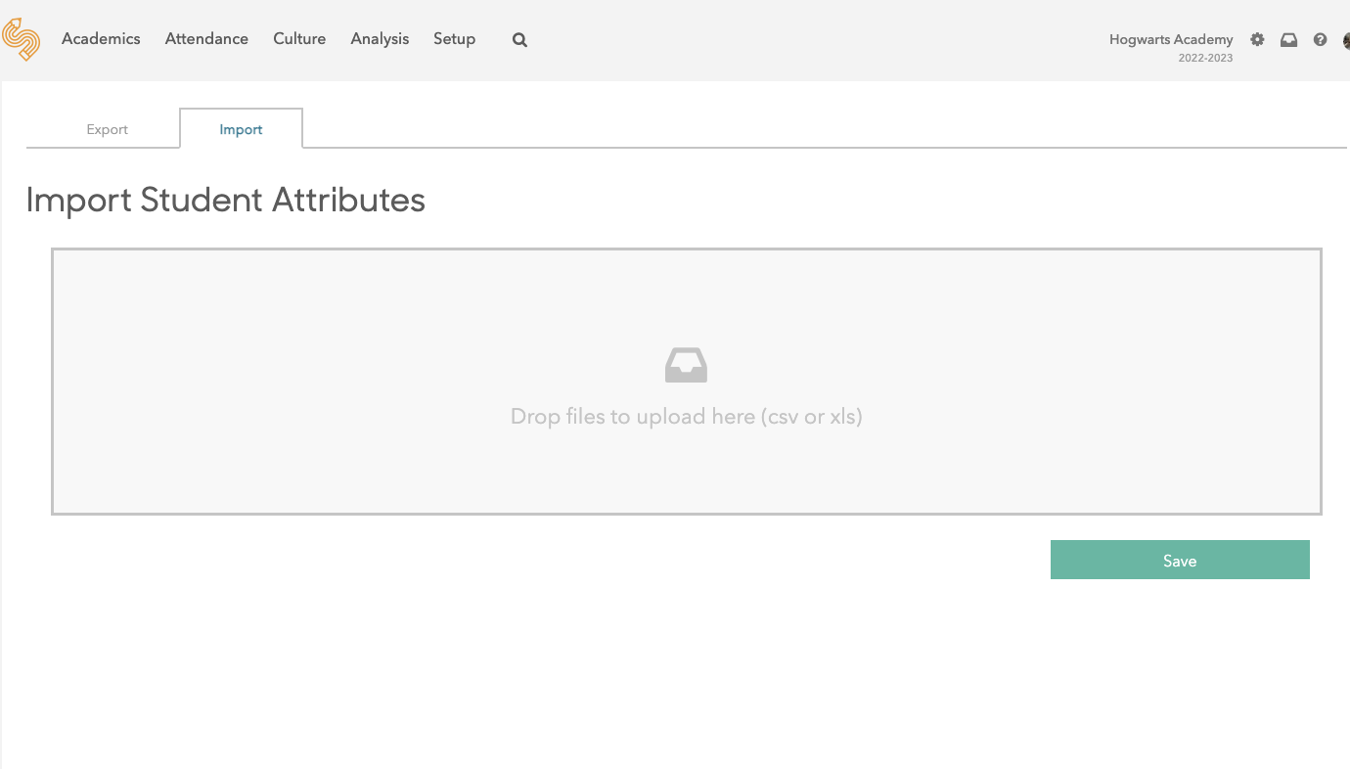Open the Setup menu
This screenshot has width=1350, height=769.
pyautogui.click(x=454, y=39)
